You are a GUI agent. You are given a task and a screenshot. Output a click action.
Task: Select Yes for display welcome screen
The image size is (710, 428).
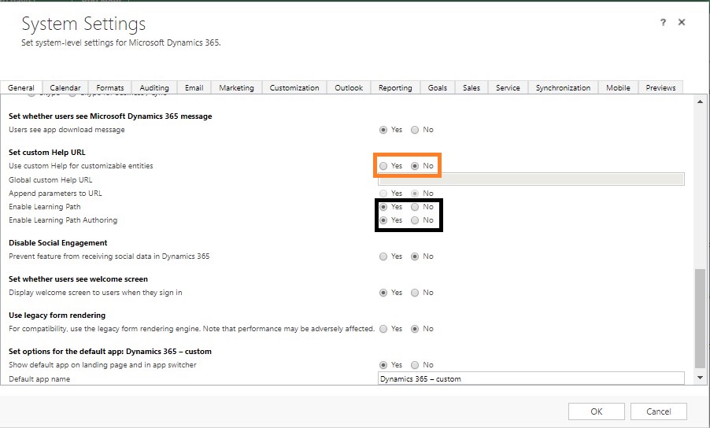pos(383,293)
